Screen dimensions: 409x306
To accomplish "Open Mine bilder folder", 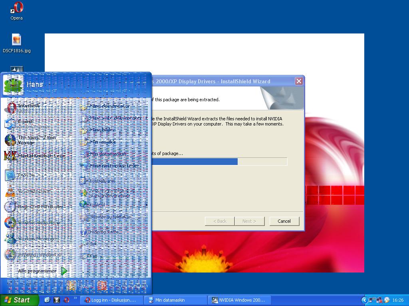I will pos(113,130).
